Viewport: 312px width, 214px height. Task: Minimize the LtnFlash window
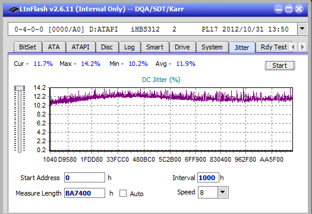click(279, 9)
